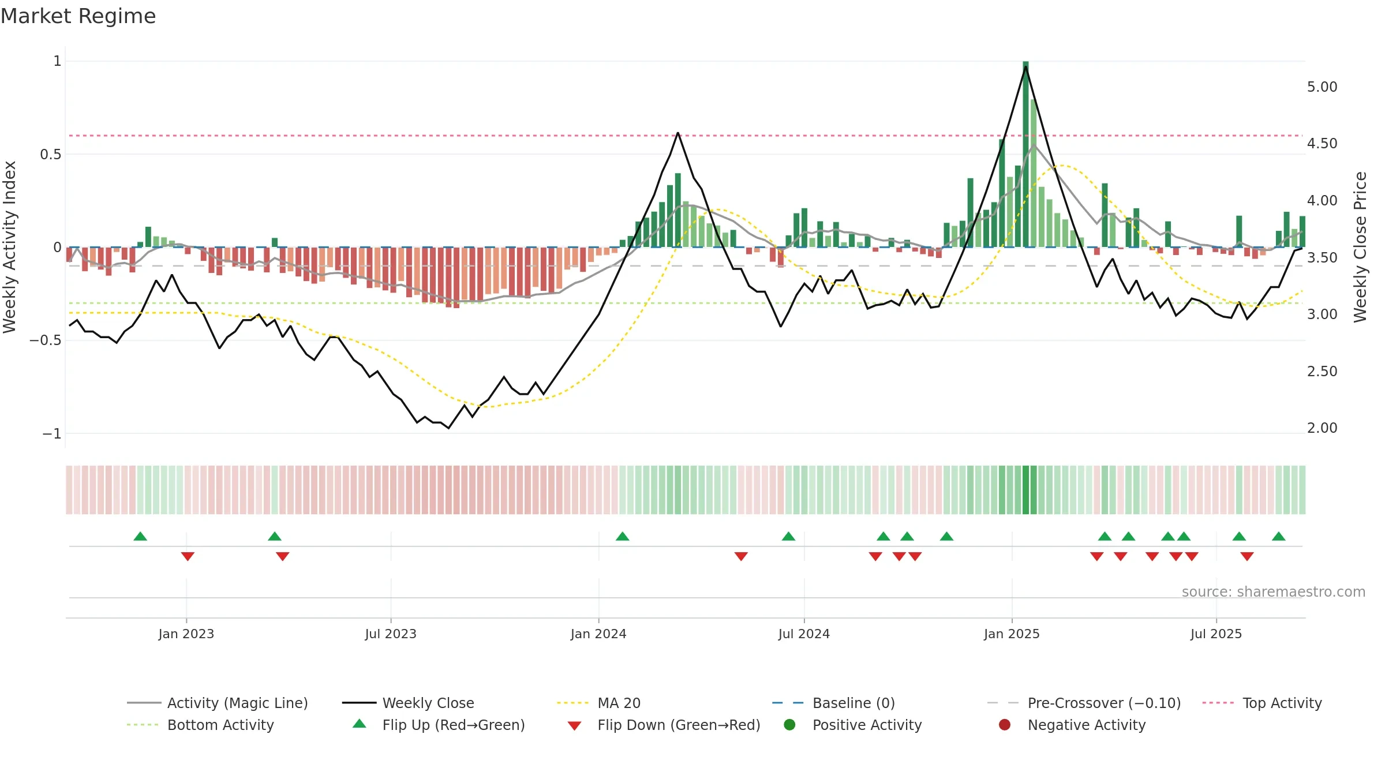Click the green circle beside Positive Activity
The image size is (1385, 779).
[790, 724]
